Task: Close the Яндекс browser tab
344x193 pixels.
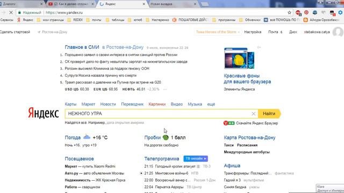Action: [x=144, y=4]
